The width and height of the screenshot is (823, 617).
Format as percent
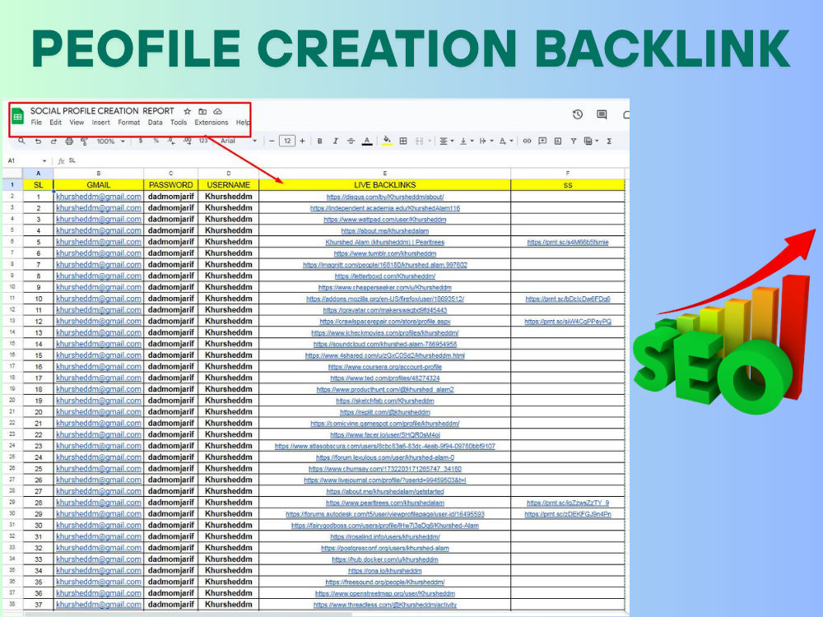[x=156, y=141]
